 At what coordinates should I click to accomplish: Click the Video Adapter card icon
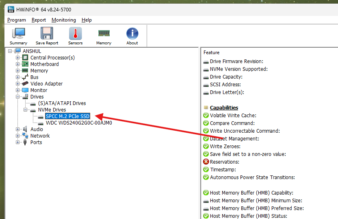[25, 83]
